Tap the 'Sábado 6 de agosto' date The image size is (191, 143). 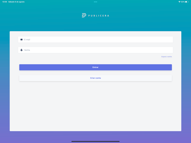17,2
